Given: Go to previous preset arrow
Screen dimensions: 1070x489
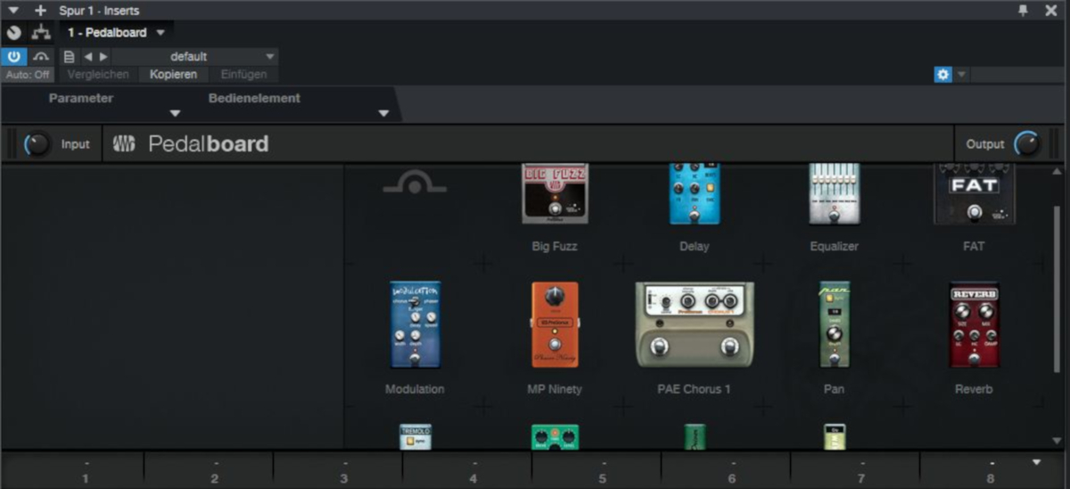Looking at the screenshot, I should (88, 56).
